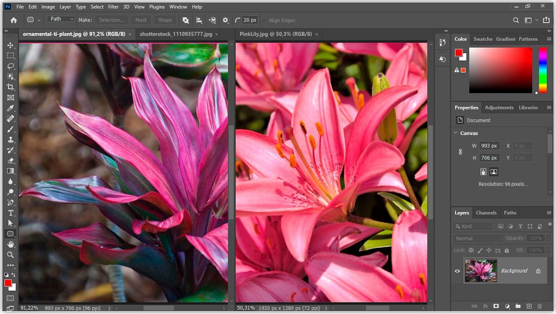The width and height of the screenshot is (556, 314).
Task: Select the Horizontal Type tool
Action: [10, 213]
